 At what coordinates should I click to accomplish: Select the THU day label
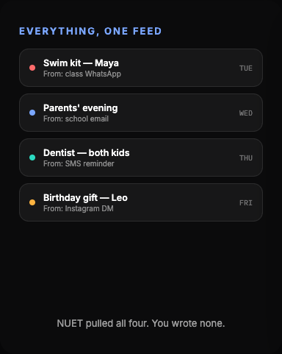(x=246, y=158)
